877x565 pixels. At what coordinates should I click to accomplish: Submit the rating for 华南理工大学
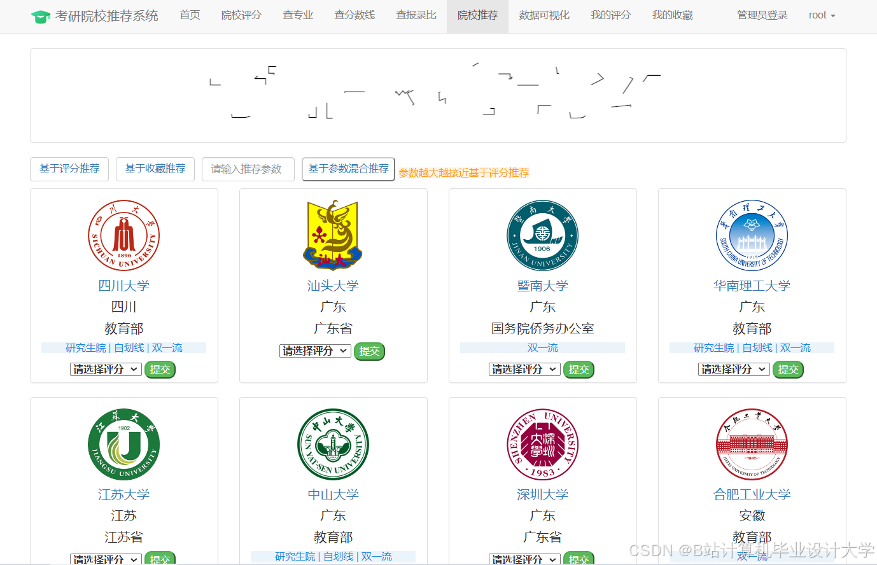[788, 369]
